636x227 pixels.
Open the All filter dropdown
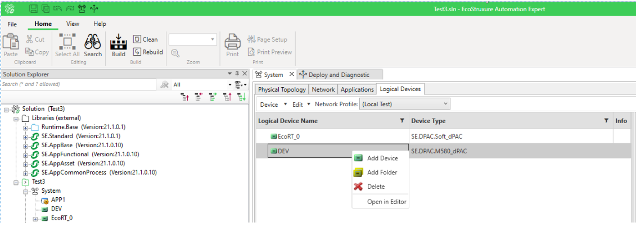tap(230, 85)
